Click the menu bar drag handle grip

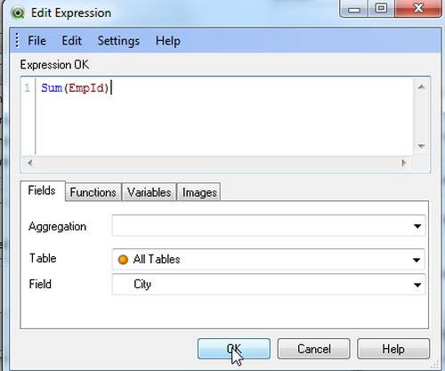[17, 40]
